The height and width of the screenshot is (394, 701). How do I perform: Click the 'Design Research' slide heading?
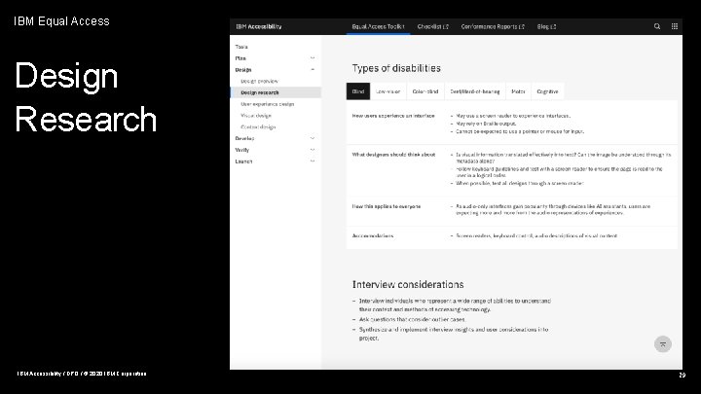(86, 97)
